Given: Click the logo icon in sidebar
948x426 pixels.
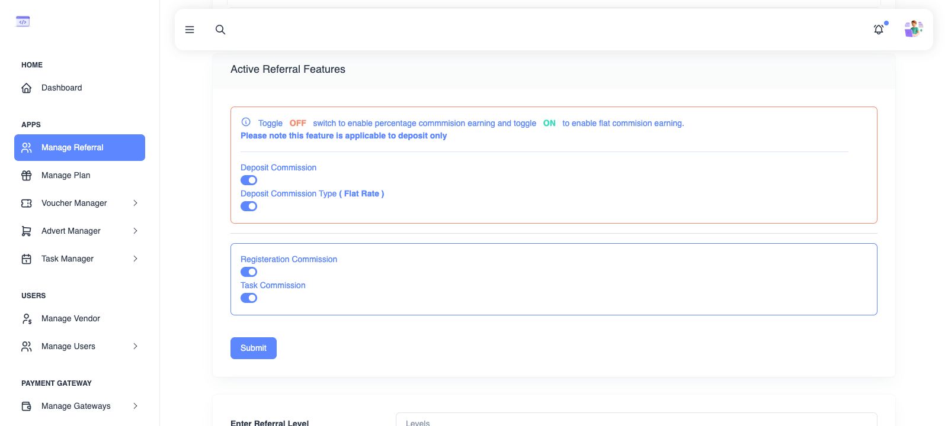Looking at the screenshot, I should point(23,22).
